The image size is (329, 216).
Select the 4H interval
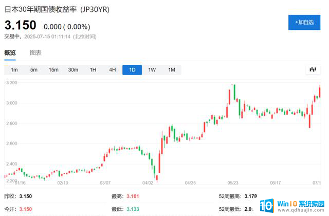tap(113, 70)
